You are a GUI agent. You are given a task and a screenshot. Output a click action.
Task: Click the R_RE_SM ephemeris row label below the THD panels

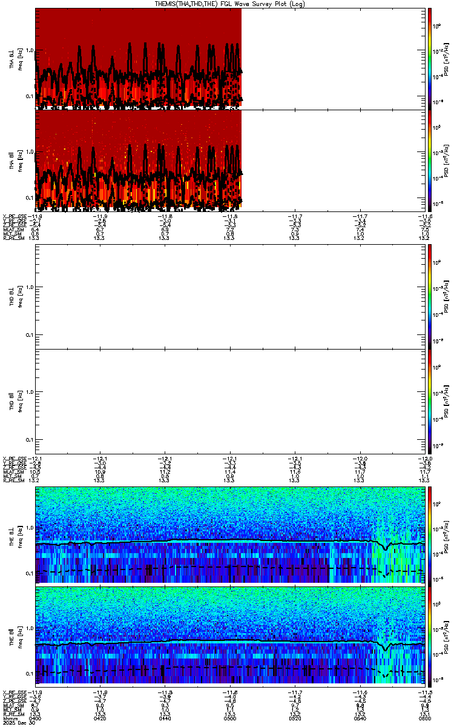click(13, 479)
